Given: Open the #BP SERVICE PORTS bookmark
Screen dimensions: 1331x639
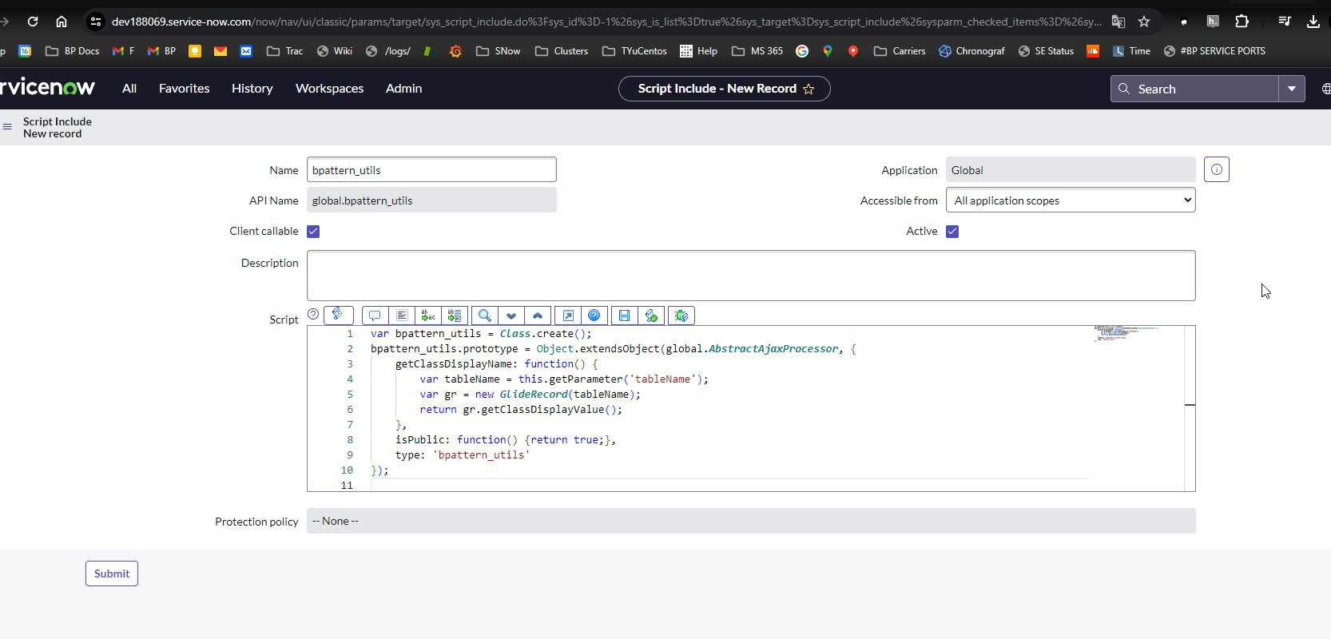Looking at the screenshot, I should (1214, 51).
